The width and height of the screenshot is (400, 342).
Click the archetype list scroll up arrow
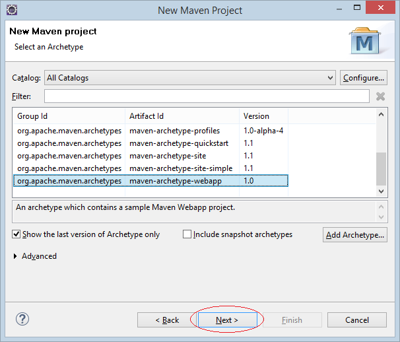click(x=381, y=114)
